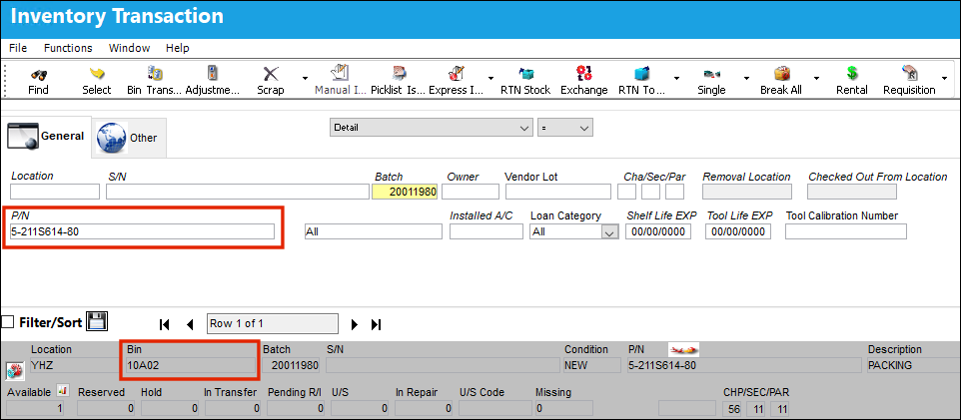Go to the first row
The height and width of the screenshot is (420, 961).
[x=164, y=324]
